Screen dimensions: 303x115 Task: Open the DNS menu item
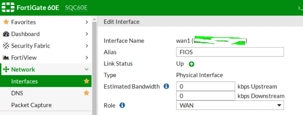coord(17,93)
